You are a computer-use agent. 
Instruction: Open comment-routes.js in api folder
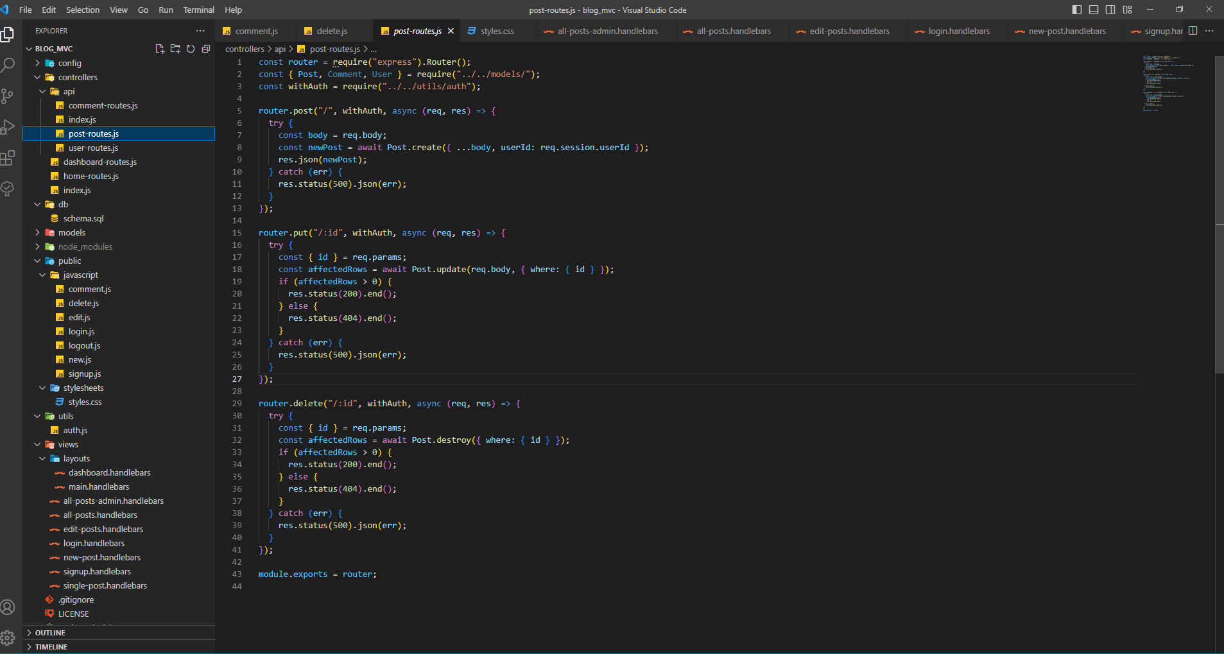(119, 105)
